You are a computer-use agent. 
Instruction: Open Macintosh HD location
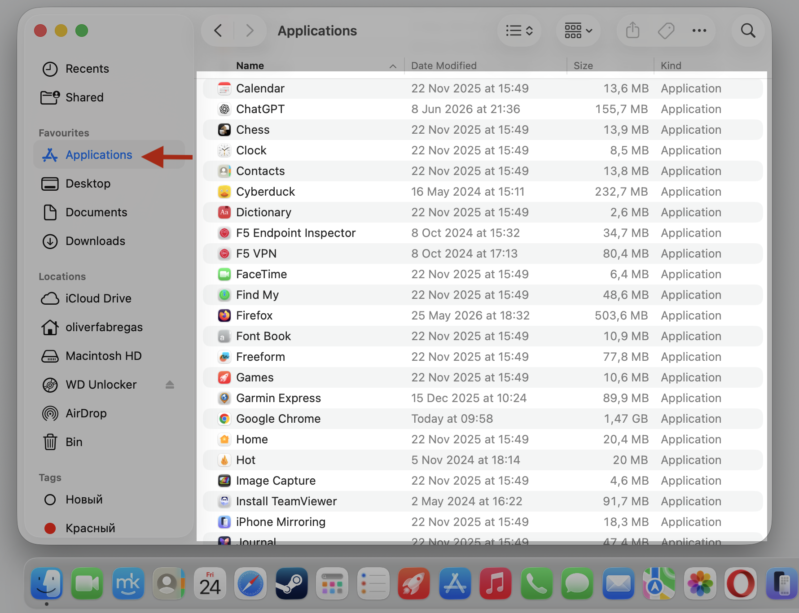click(x=109, y=356)
